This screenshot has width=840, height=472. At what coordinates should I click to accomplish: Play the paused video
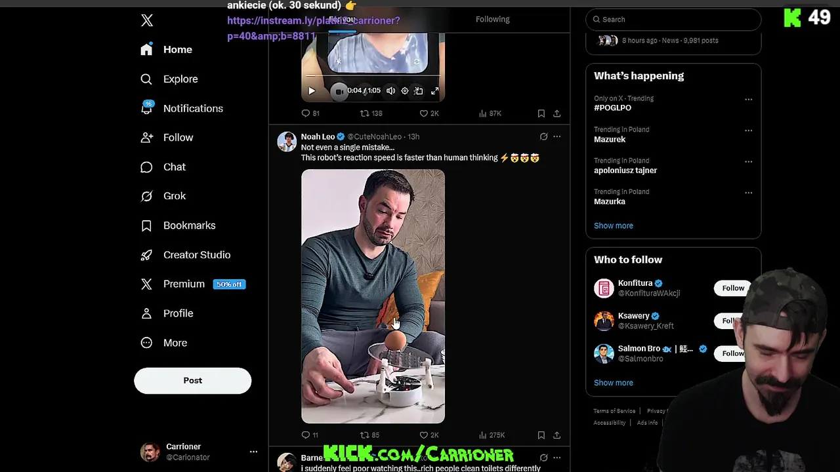[x=312, y=91]
